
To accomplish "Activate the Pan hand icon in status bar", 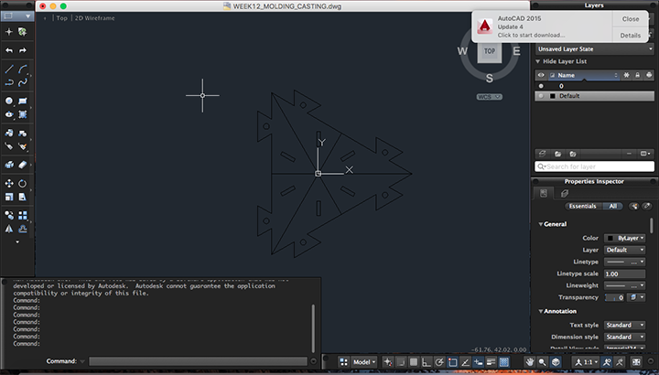I will tap(530, 362).
